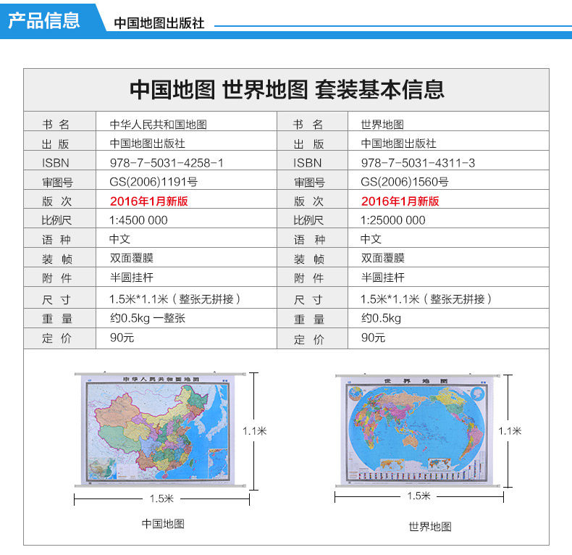Image resolution: width=572 pixels, height=555 pixels.
Task: Open the World wall map thumbnail
Action: click(x=417, y=430)
